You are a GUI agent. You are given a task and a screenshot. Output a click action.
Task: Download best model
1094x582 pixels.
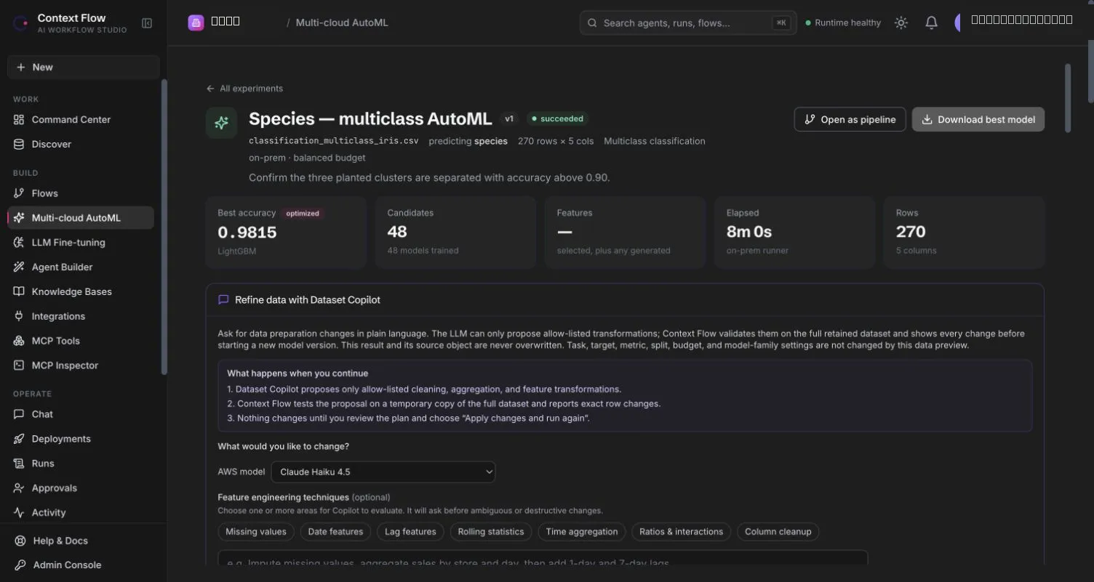tap(978, 120)
